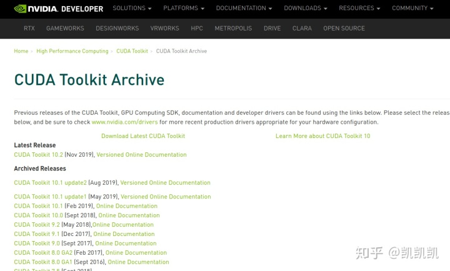This screenshot has width=450, height=271.
Task: Open Online Documentation for CUDA Toolkit 10.0
Action: (129, 215)
